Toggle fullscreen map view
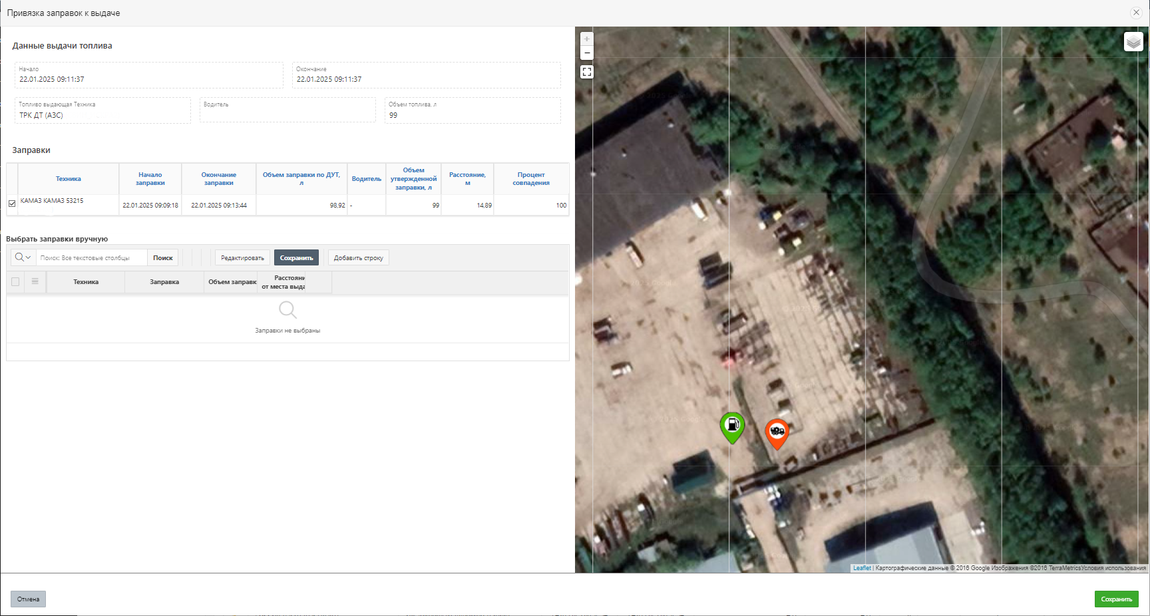 click(586, 72)
